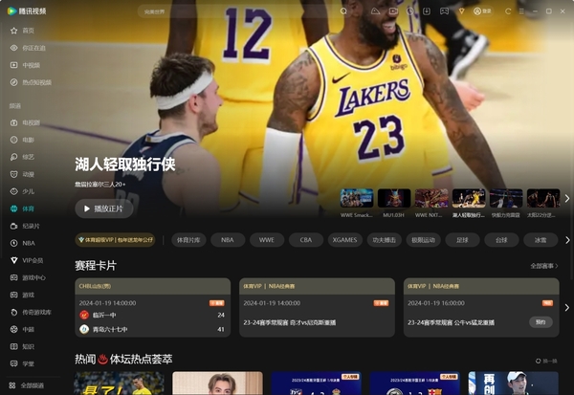Open 全部频道 all channels at sidebar bottom
The height and width of the screenshot is (395, 574).
pyautogui.click(x=27, y=385)
